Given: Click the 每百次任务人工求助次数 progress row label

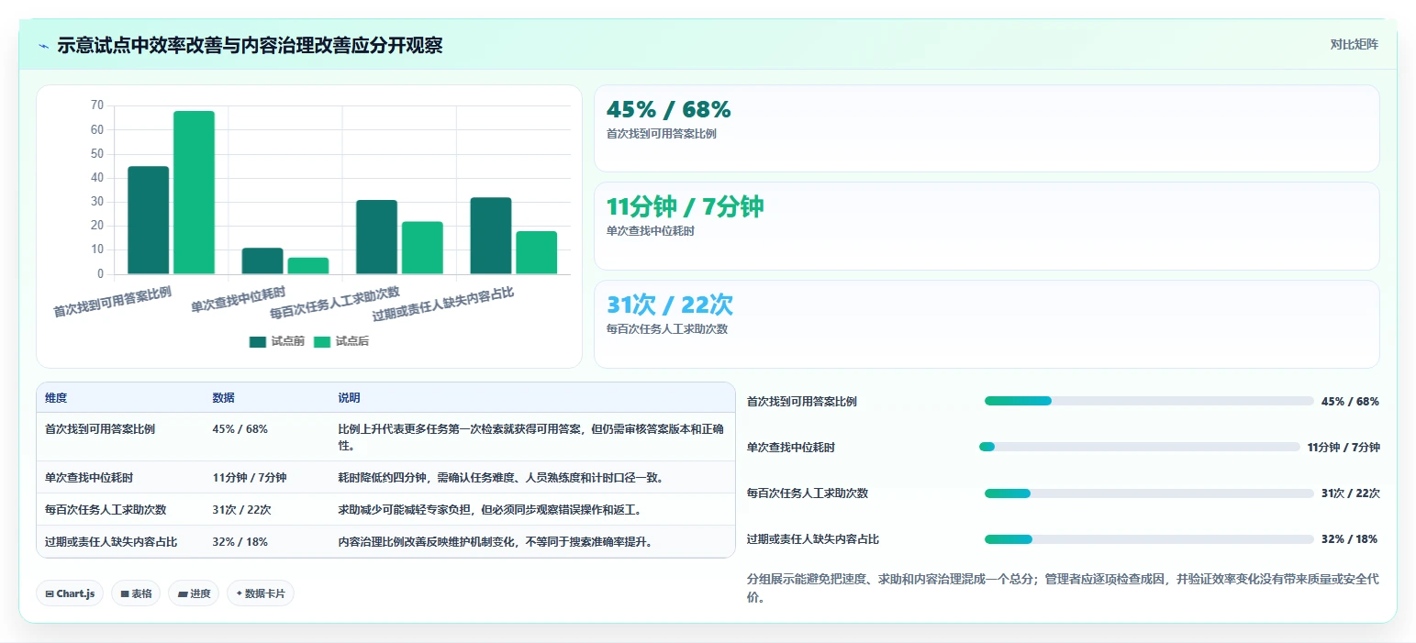Looking at the screenshot, I should coord(808,493).
